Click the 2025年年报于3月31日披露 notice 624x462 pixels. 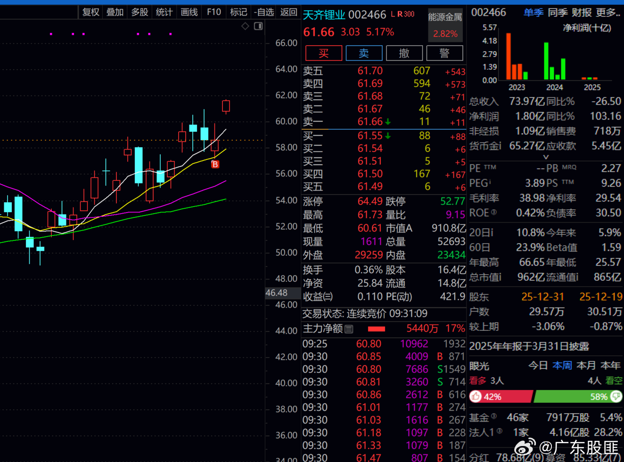click(x=529, y=347)
